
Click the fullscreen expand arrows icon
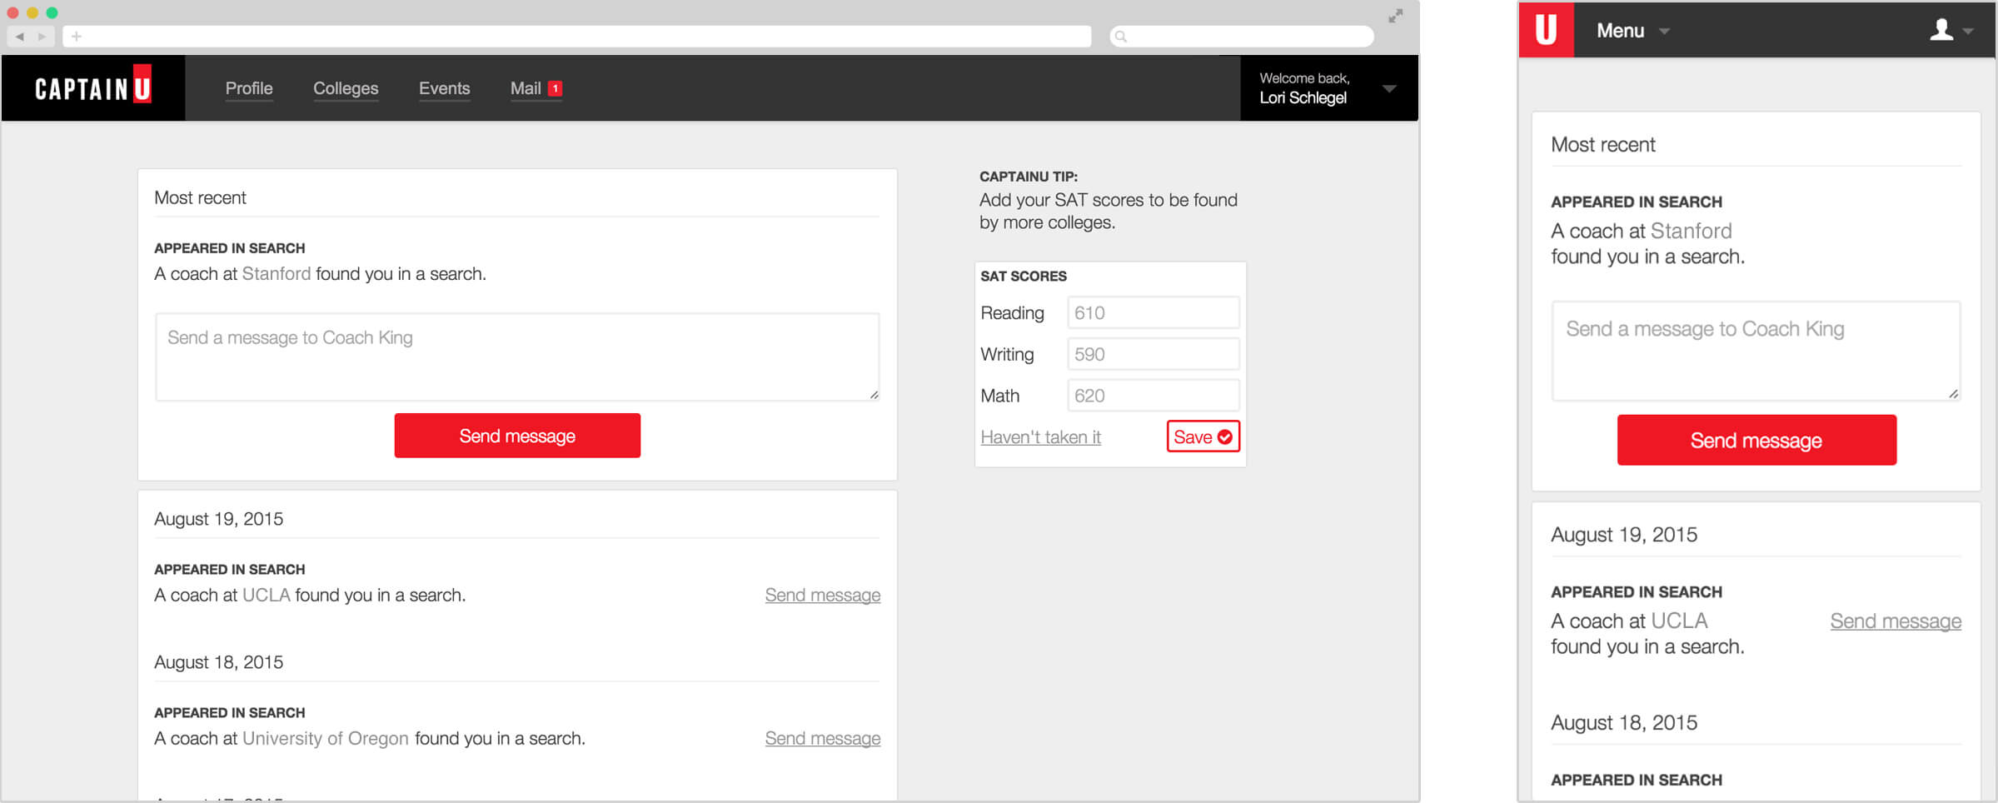[x=1396, y=16]
